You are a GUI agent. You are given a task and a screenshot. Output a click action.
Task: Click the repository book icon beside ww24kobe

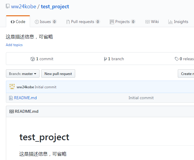[8, 6]
